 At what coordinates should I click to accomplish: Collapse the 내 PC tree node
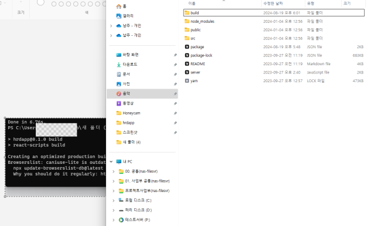[111, 161]
